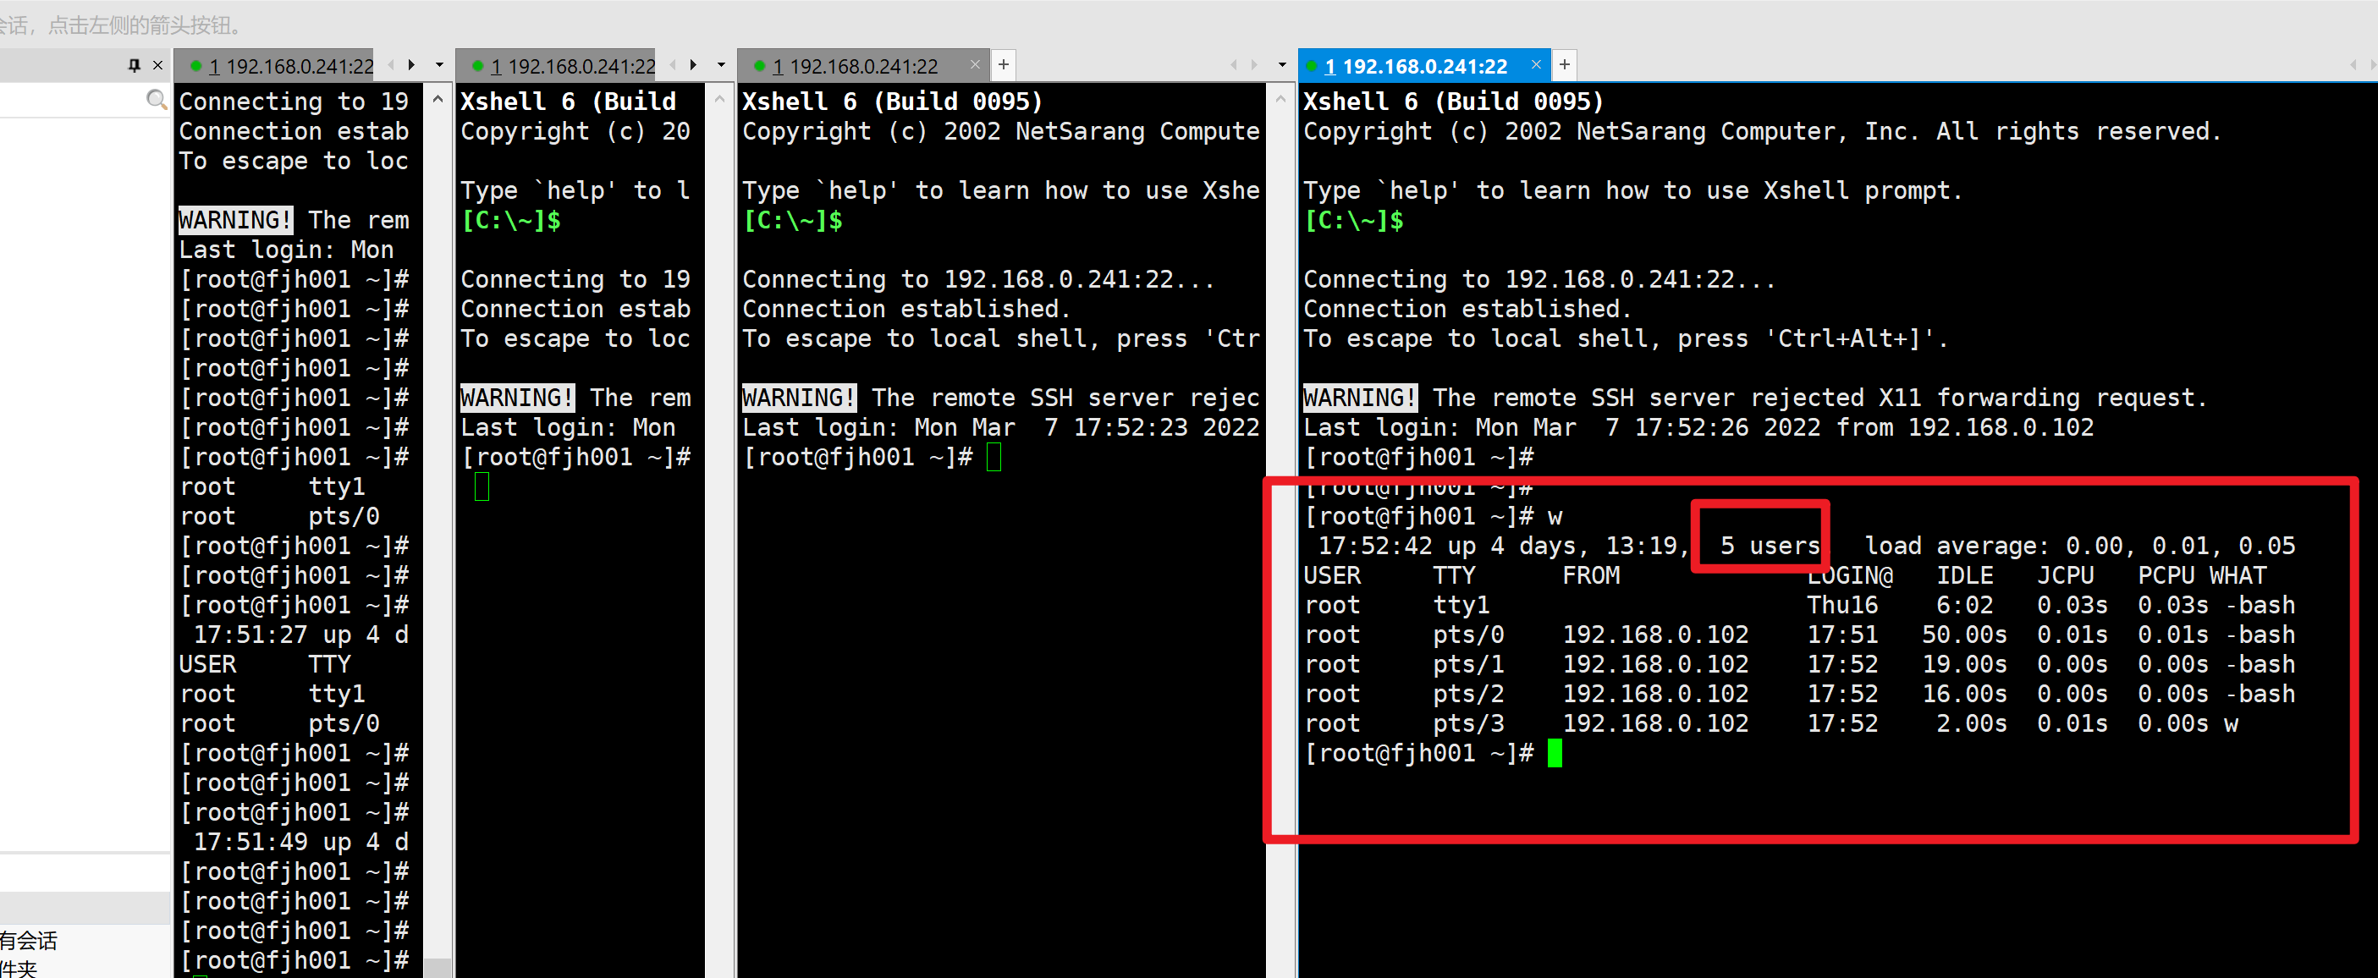Add a new tab in the third pane
This screenshot has width=2378, height=978.
point(1004,64)
